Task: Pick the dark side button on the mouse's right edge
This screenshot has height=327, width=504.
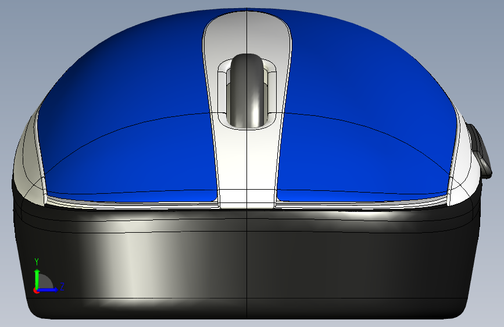Action: coord(480,150)
